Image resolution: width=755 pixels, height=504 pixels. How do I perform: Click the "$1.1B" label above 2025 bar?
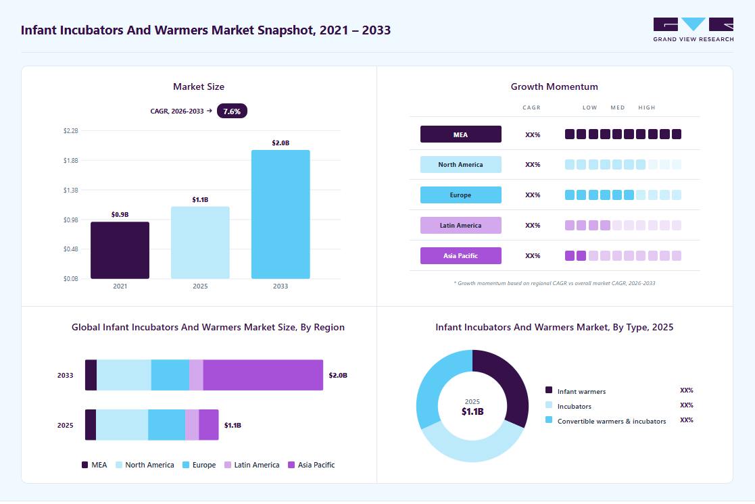[x=200, y=200]
